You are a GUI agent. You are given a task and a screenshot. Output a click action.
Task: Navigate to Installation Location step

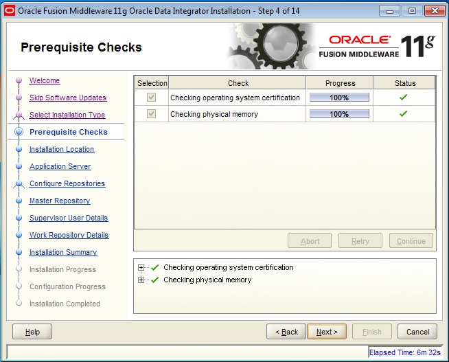pos(62,149)
